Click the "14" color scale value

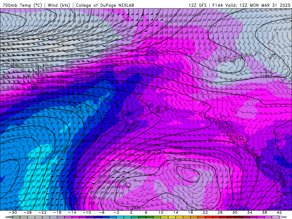click(x=176, y=212)
